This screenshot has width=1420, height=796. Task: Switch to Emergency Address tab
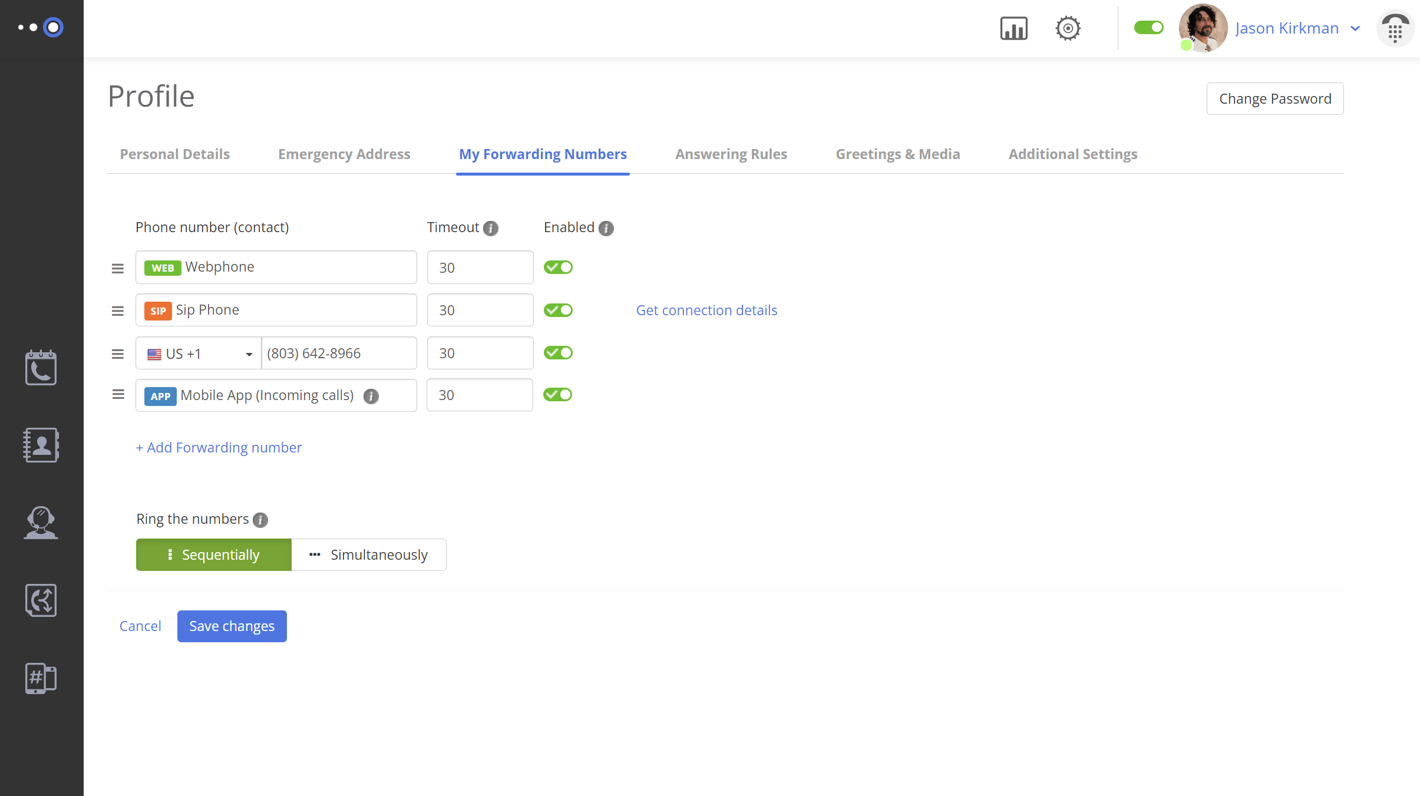[344, 154]
